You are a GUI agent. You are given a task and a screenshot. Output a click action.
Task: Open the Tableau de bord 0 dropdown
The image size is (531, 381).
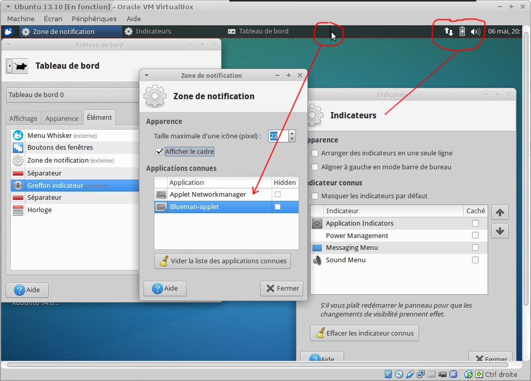(72, 95)
